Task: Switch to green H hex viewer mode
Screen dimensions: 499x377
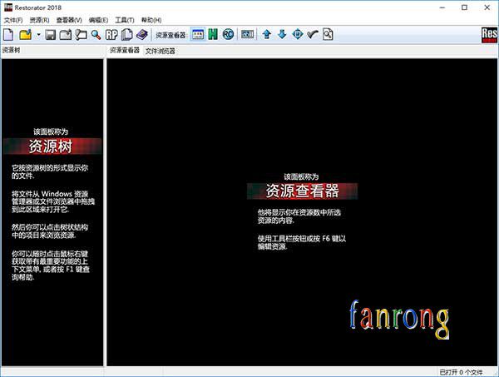Action: pos(213,34)
